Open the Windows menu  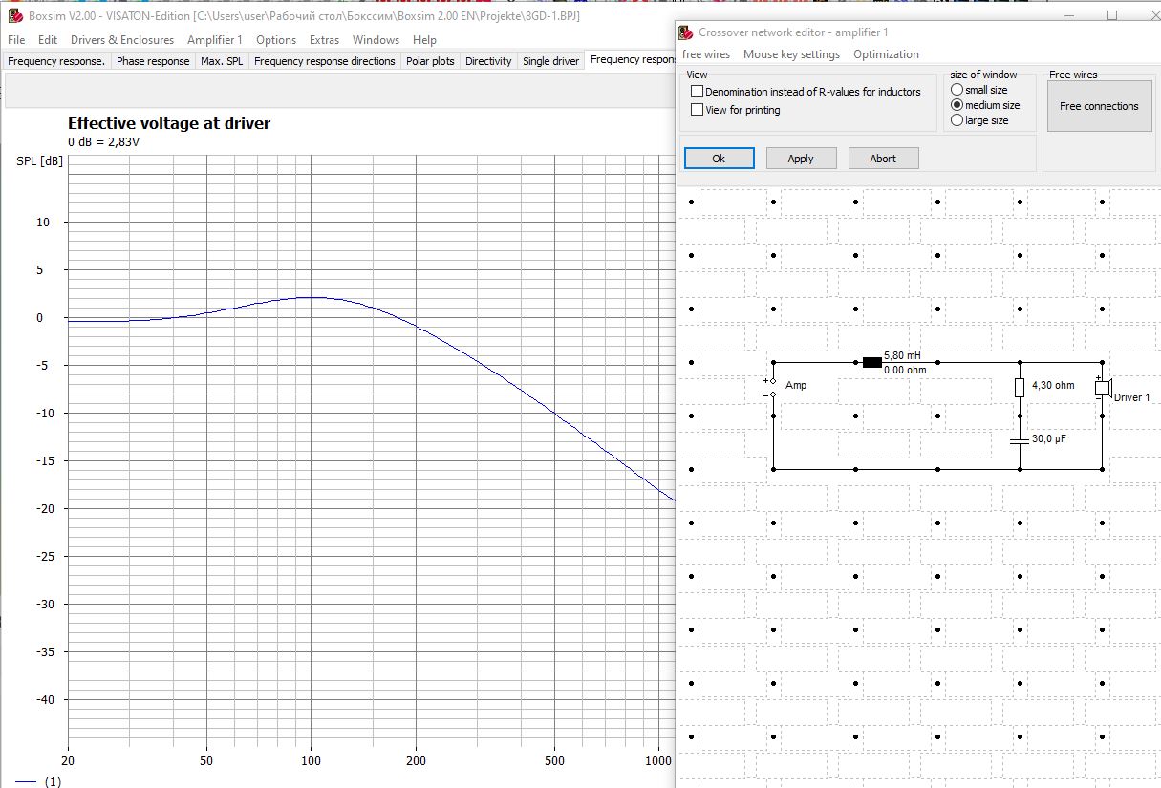[376, 40]
